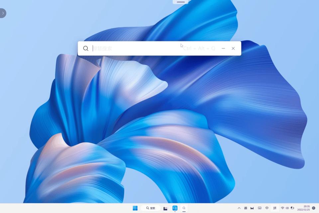Click the swap arrows tray icon
The width and height of the screenshot is (319, 213).
pos(246,208)
